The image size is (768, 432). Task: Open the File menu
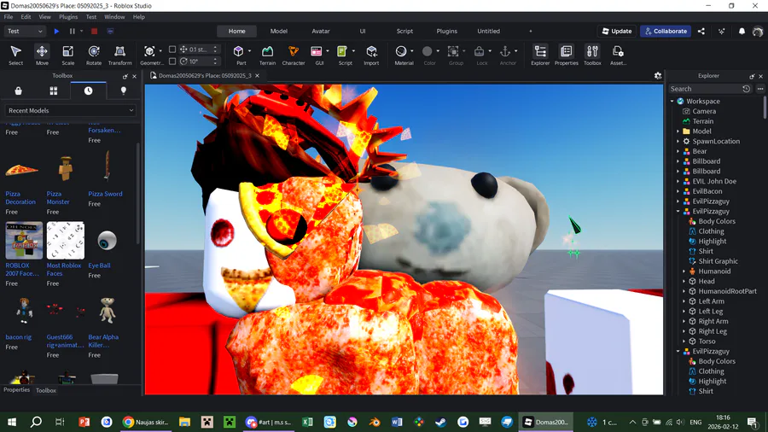click(9, 17)
